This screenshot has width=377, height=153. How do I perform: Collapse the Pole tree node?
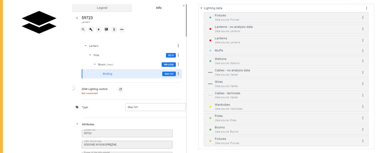pos(90,55)
